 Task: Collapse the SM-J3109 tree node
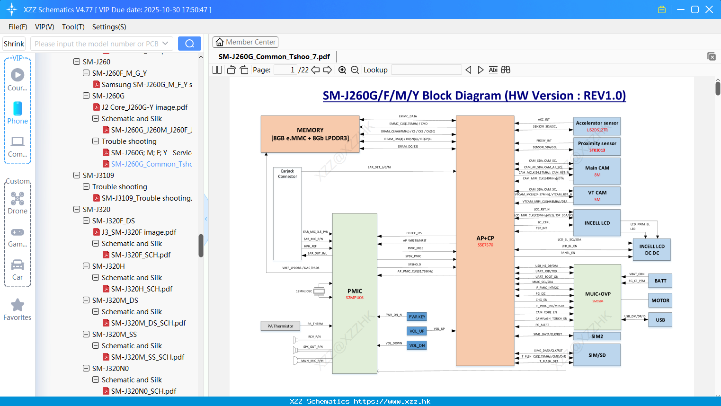pos(77,175)
